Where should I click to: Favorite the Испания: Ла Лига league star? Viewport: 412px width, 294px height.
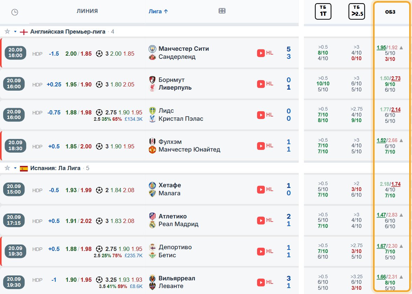pos(7,168)
